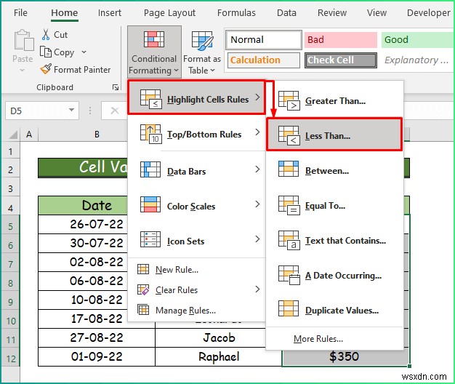This screenshot has height=384, width=455.
Task: Open the Copy dropdown arrow
Action: pos(84,52)
